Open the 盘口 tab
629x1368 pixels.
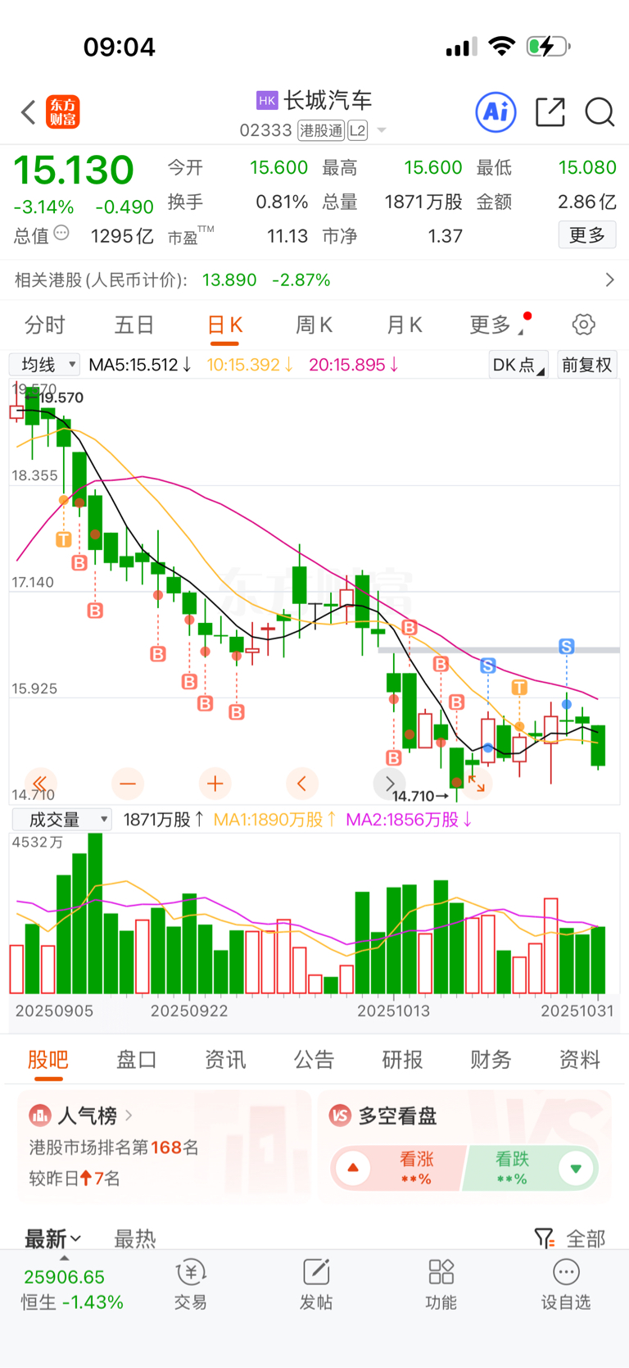tap(137, 1060)
